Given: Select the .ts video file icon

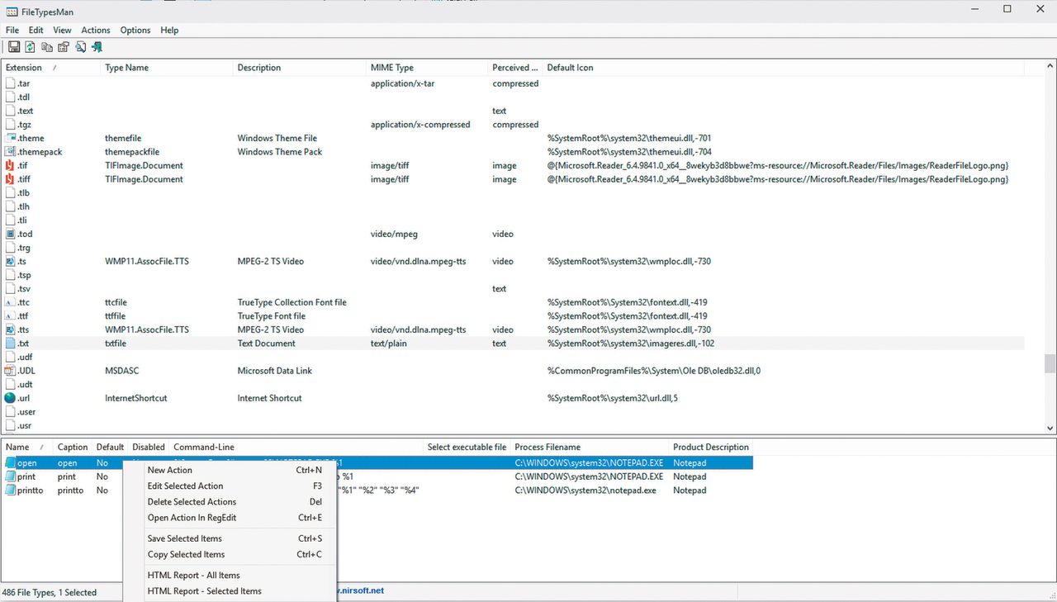Looking at the screenshot, I should [x=11, y=261].
